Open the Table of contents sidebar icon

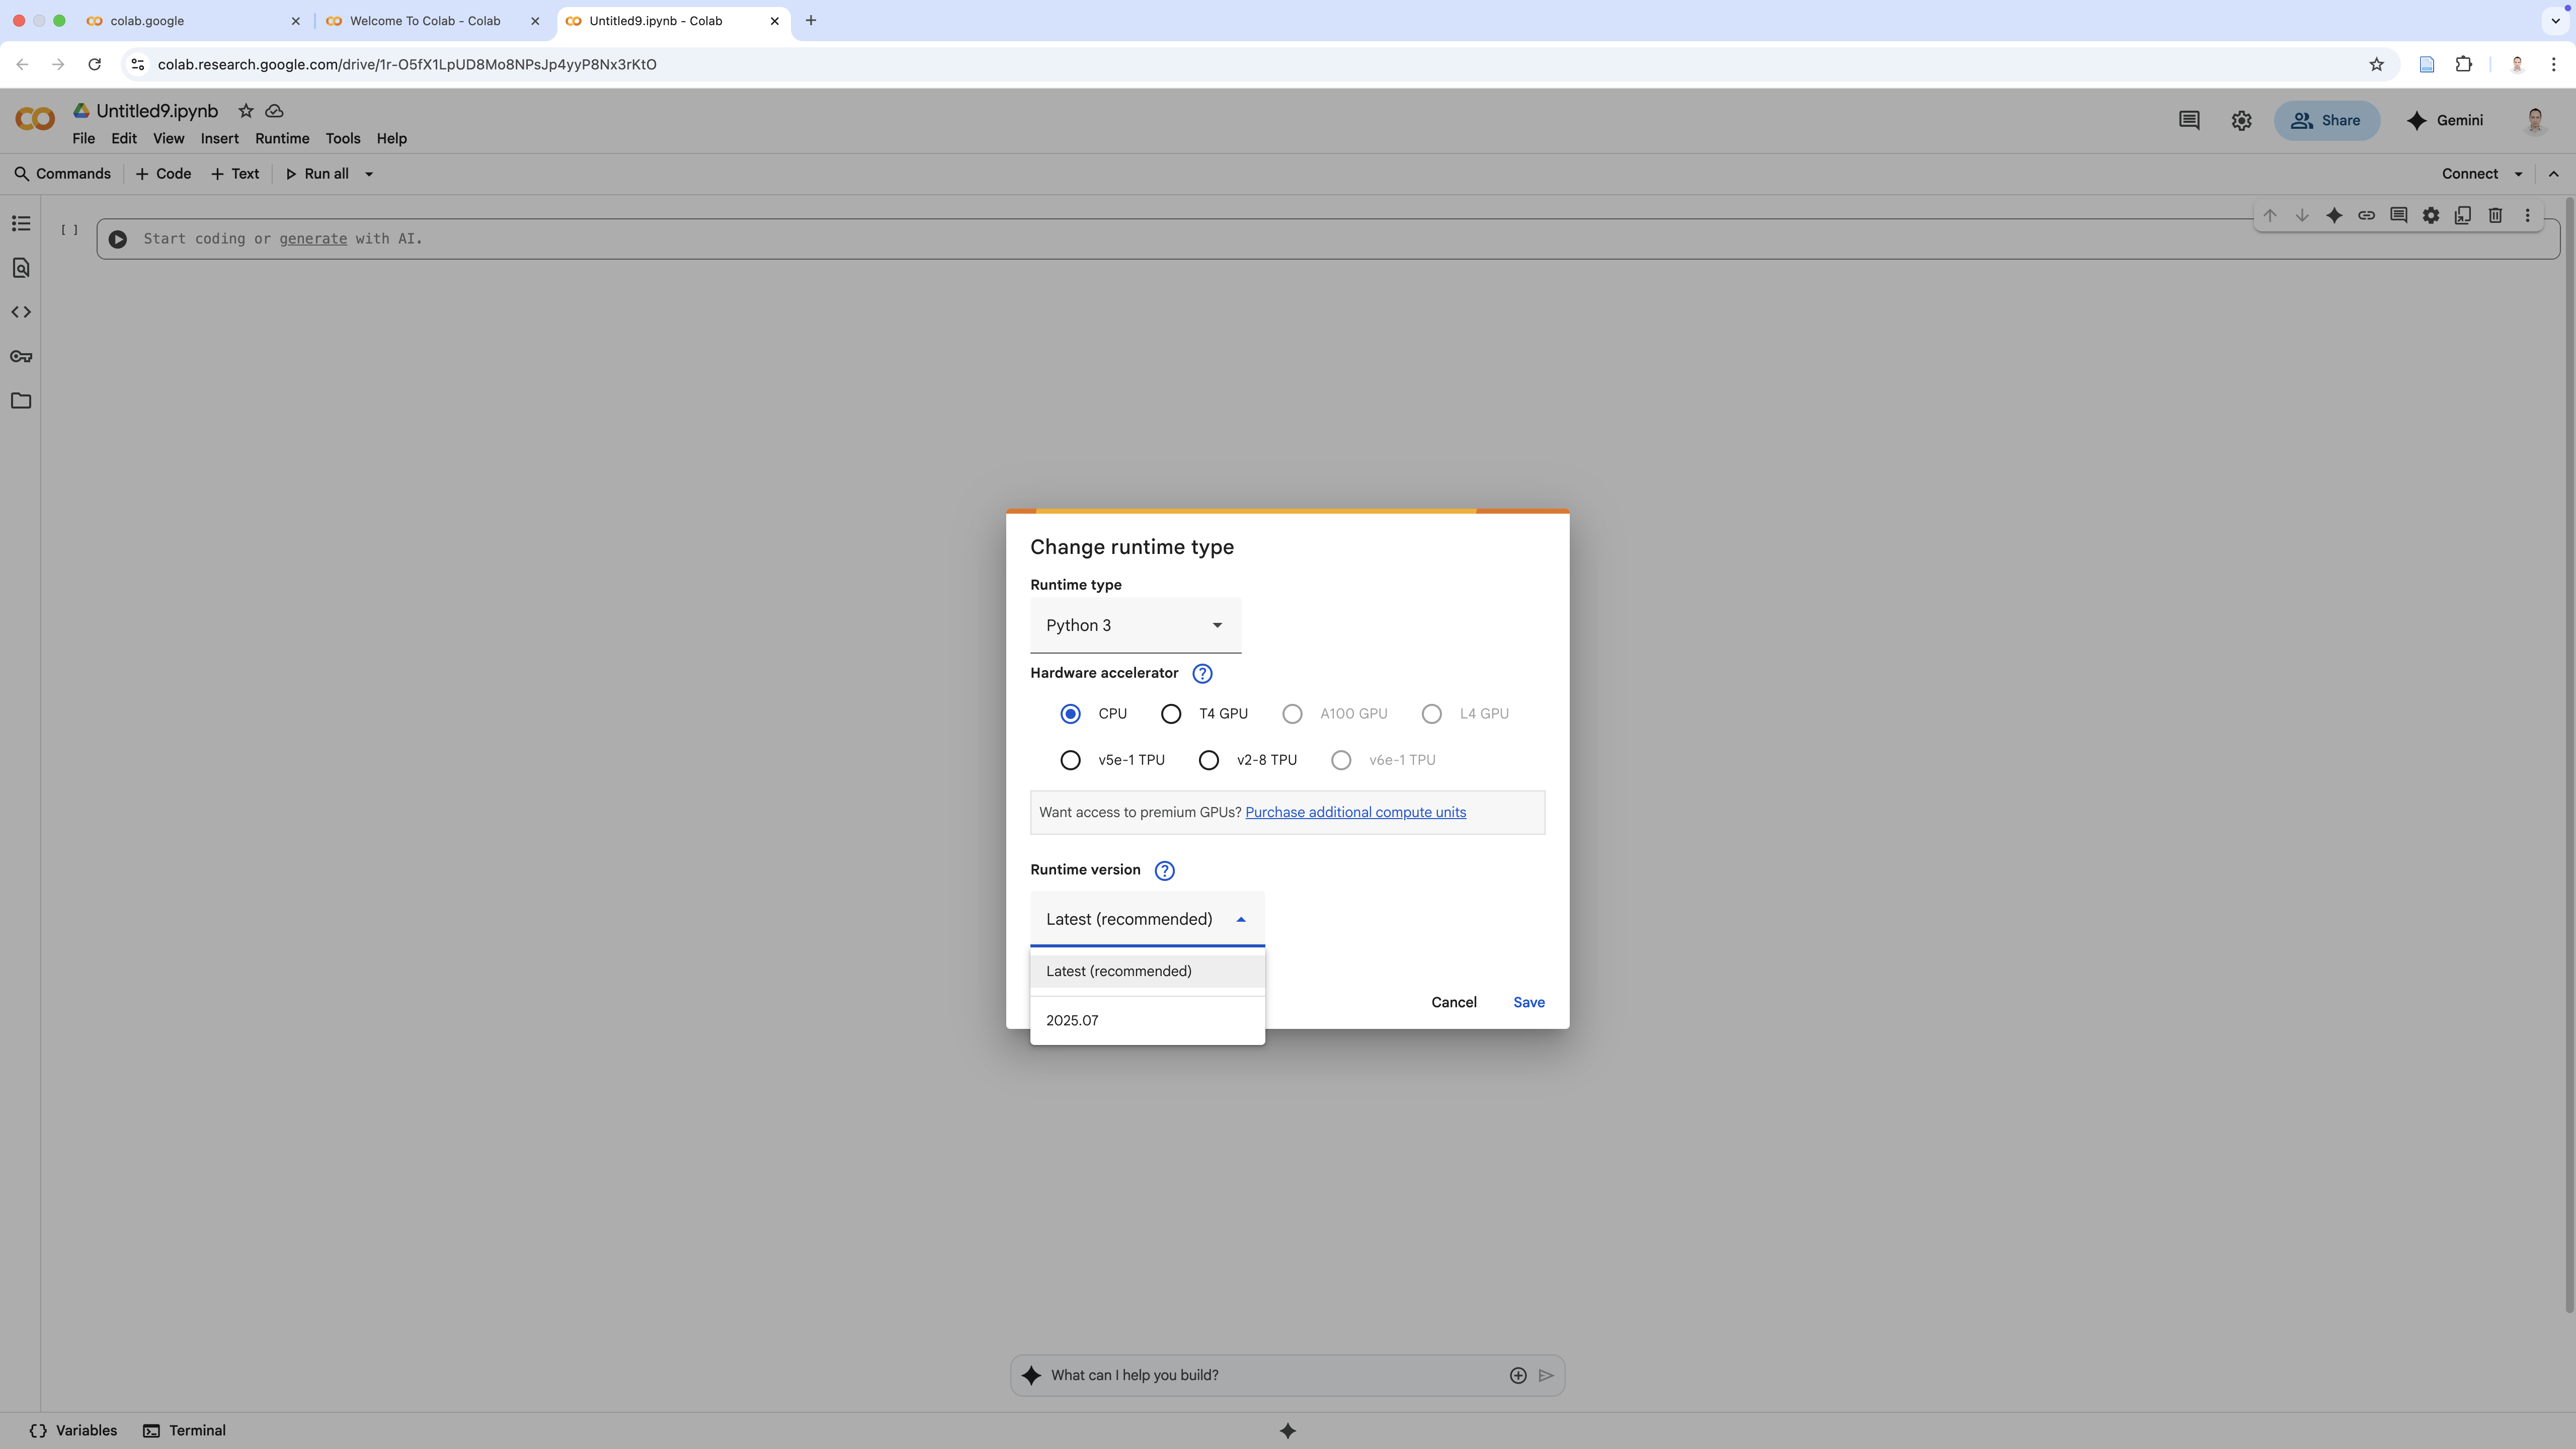(21, 223)
